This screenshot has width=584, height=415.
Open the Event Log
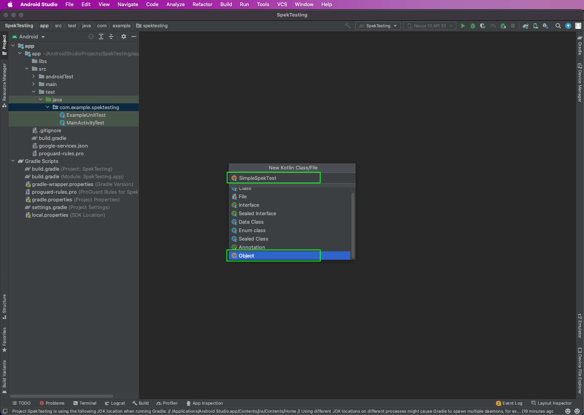[509, 403]
